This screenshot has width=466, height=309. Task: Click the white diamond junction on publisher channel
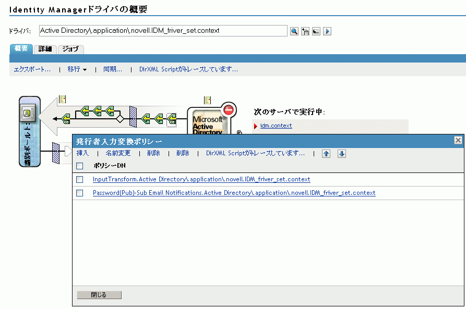click(120, 119)
